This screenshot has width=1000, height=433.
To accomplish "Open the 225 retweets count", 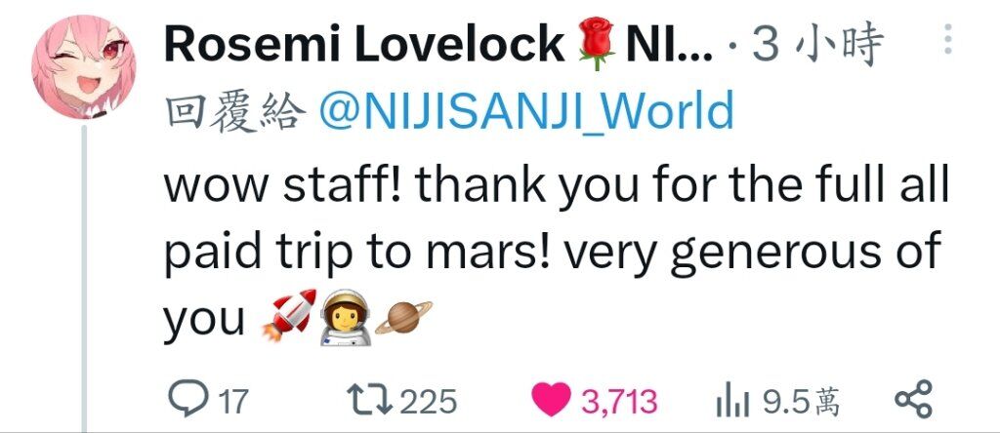I will [428, 402].
